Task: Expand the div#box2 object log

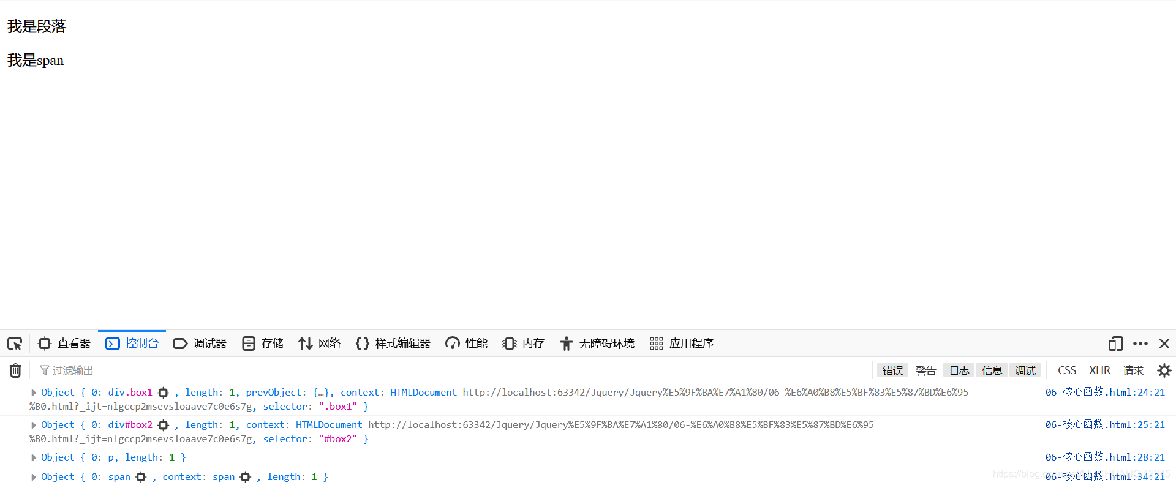Action: pyautogui.click(x=34, y=425)
